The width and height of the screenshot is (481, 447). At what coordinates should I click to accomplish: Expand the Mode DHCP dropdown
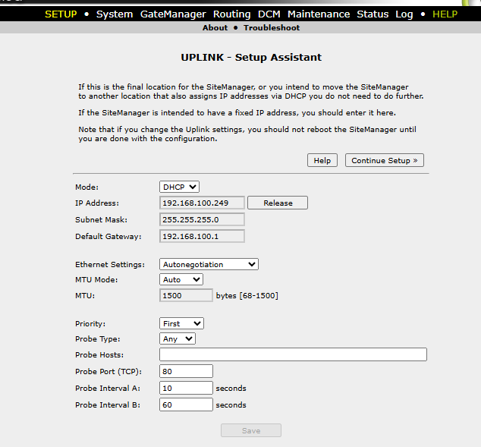[179, 187]
